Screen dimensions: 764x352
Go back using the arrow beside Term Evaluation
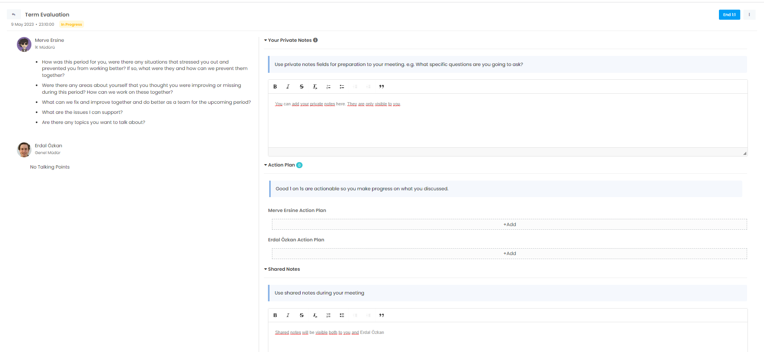tap(14, 14)
